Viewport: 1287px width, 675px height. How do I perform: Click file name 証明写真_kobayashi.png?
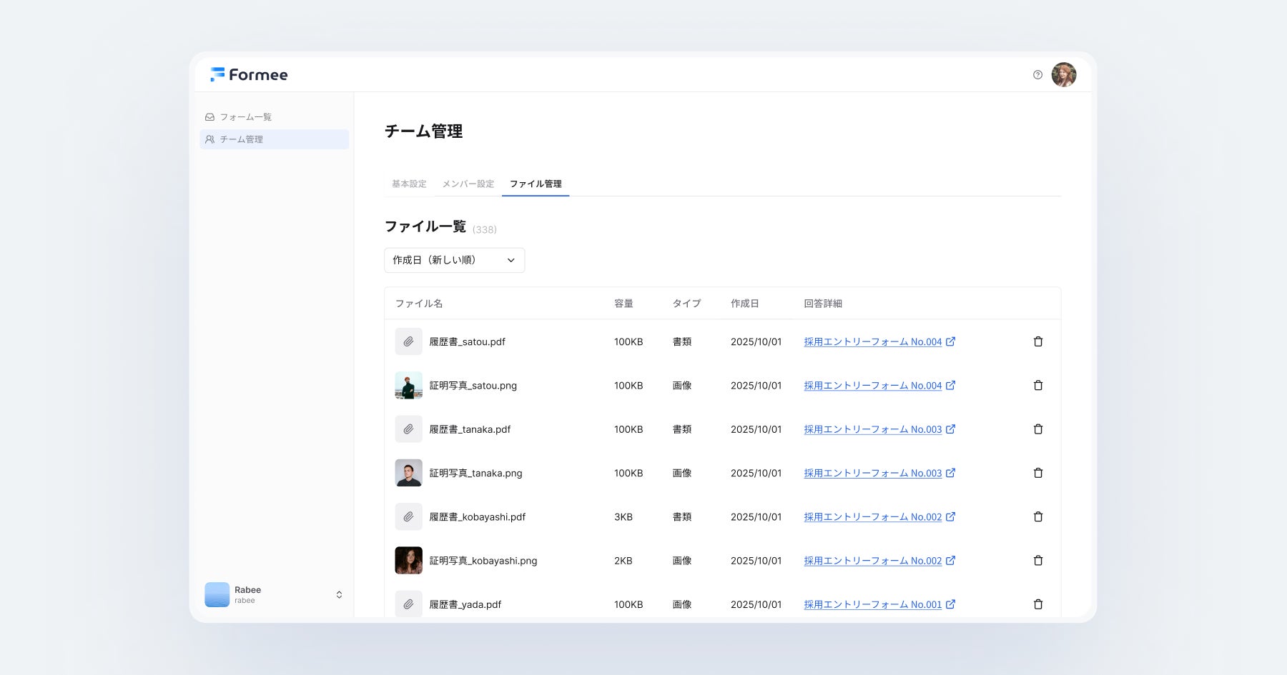coord(483,561)
